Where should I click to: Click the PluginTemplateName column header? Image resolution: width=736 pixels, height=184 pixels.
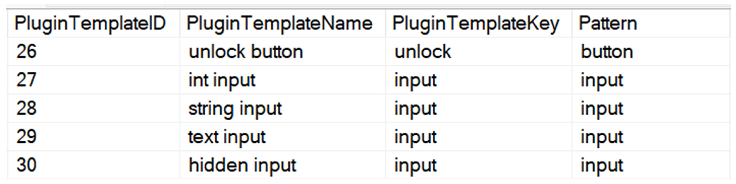coord(279,24)
